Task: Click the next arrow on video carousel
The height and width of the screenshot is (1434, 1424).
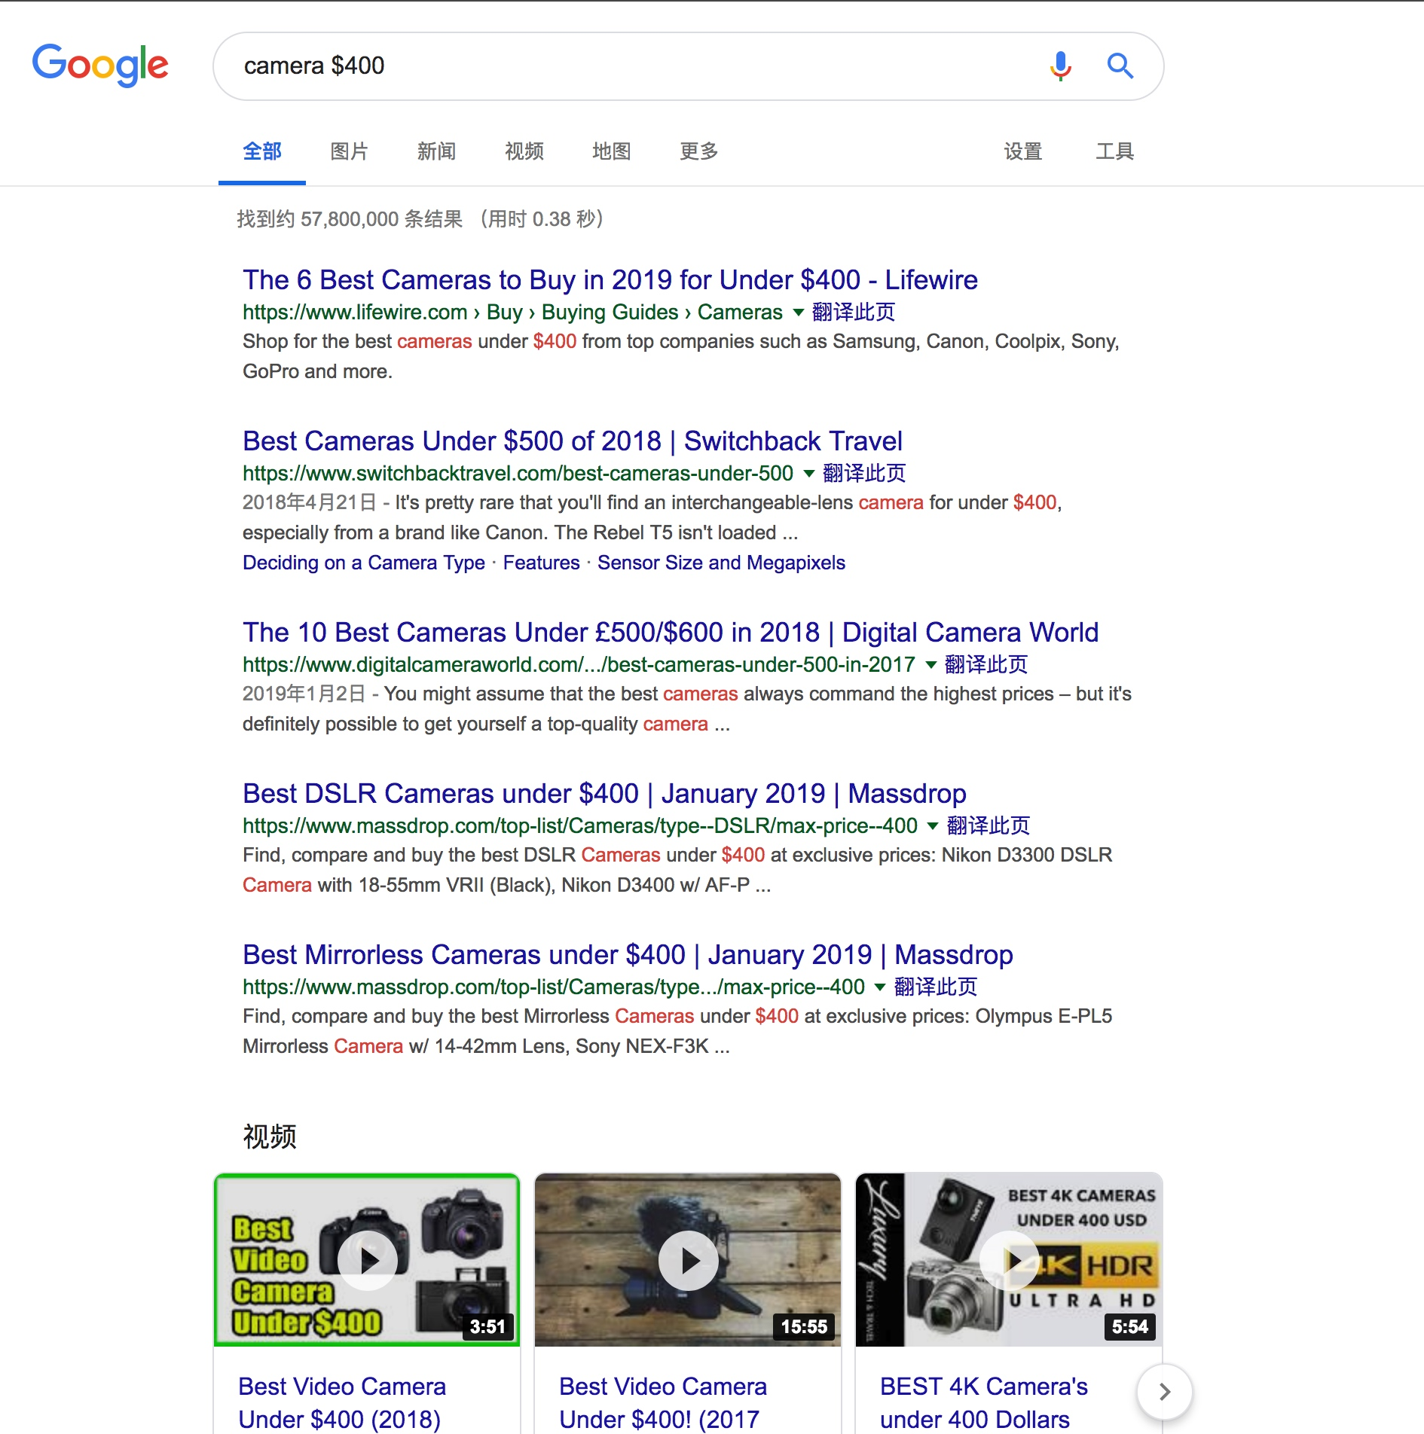Action: 1164,1392
